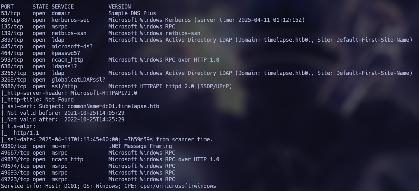Click the VERSION column header
Viewport: 419px width, 191px height.
pos(119,7)
